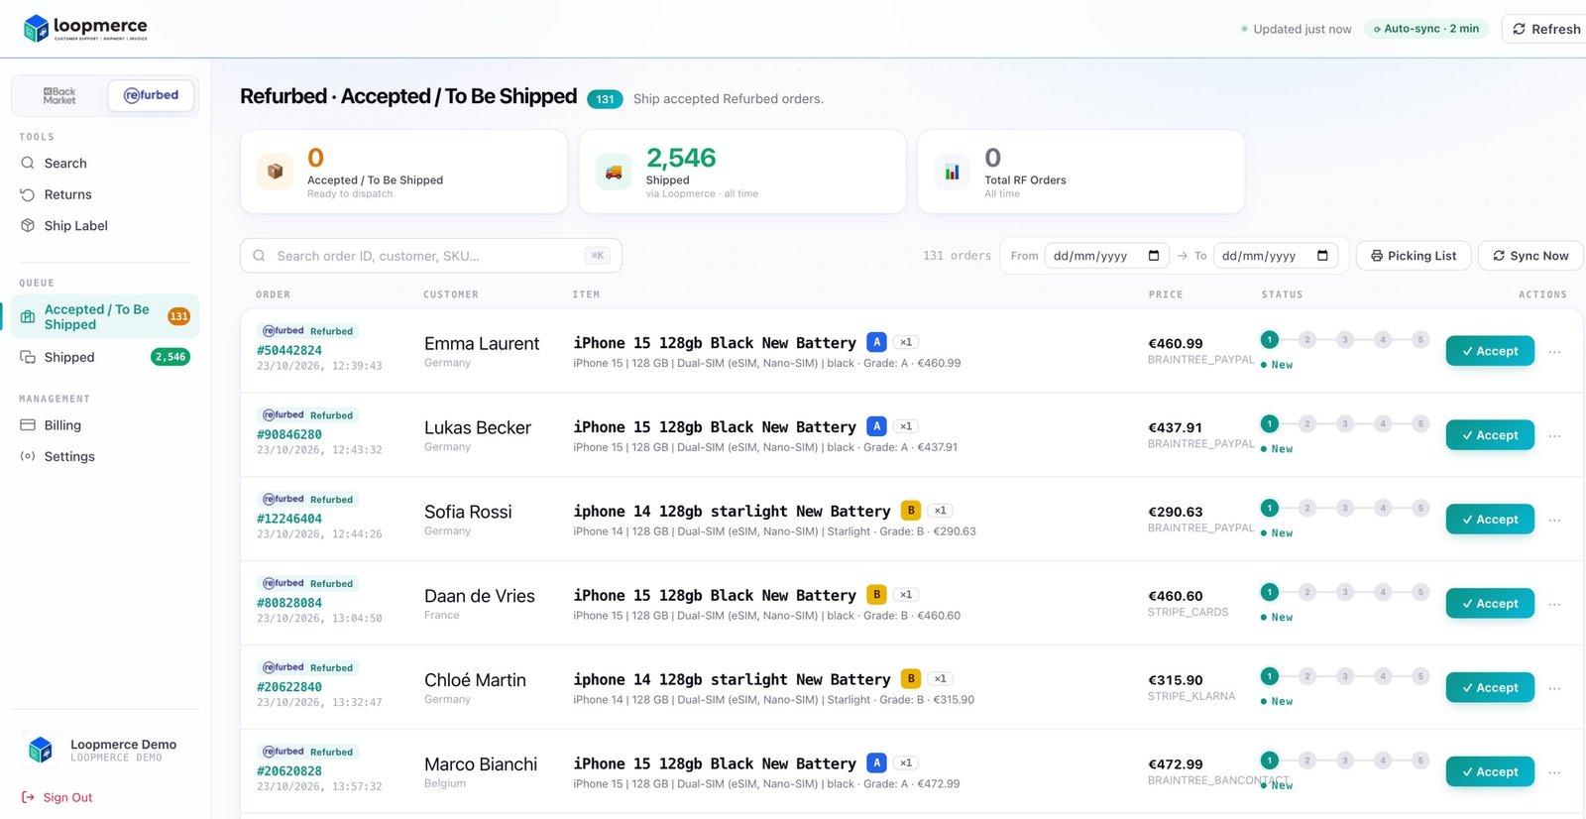Open more actions for Emma Laurent's order
1586x819 pixels.
[x=1554, y=352]
